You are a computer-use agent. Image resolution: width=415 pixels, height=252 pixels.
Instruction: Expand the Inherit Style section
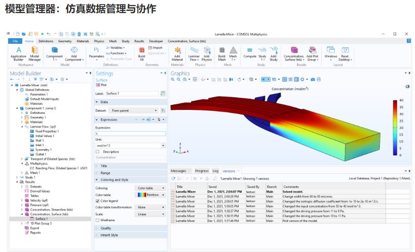131,235
